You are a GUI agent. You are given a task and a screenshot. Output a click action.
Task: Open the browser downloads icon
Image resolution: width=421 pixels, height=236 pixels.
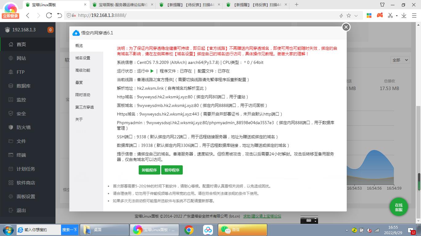404,15
